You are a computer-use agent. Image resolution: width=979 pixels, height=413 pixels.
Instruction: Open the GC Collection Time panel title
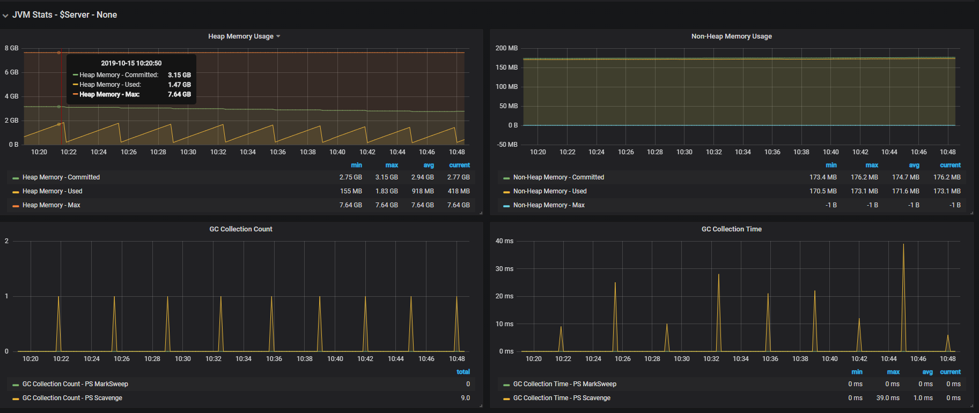pos(731,229)
